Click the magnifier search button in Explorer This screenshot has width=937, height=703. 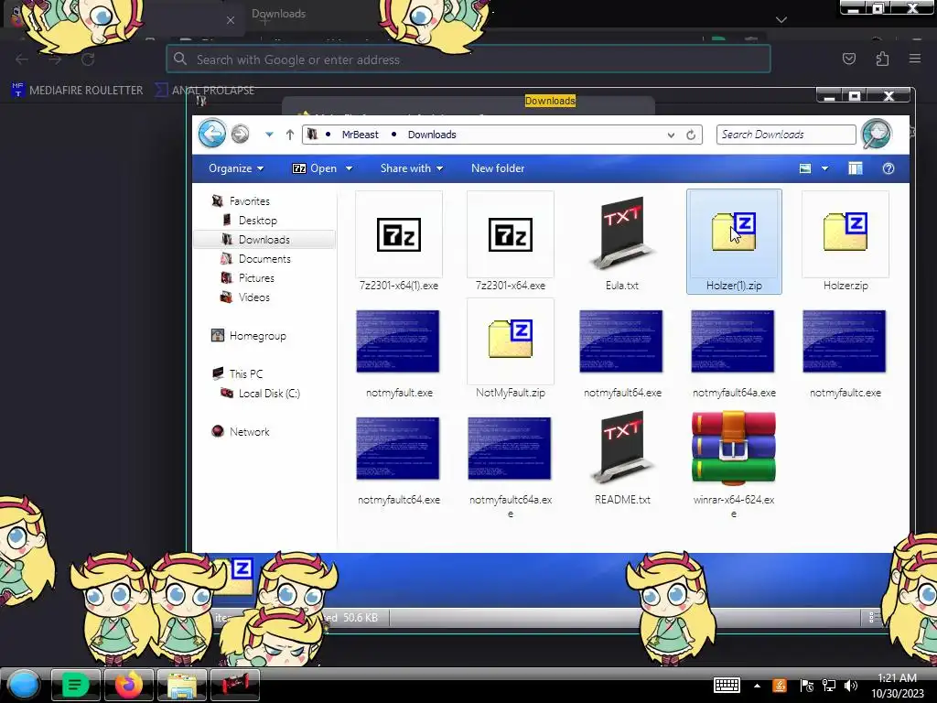(876, 134)
